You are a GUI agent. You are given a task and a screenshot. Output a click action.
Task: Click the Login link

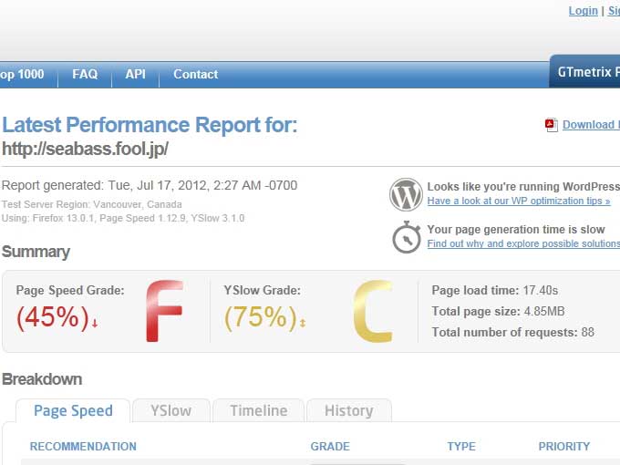pos(583,11)
